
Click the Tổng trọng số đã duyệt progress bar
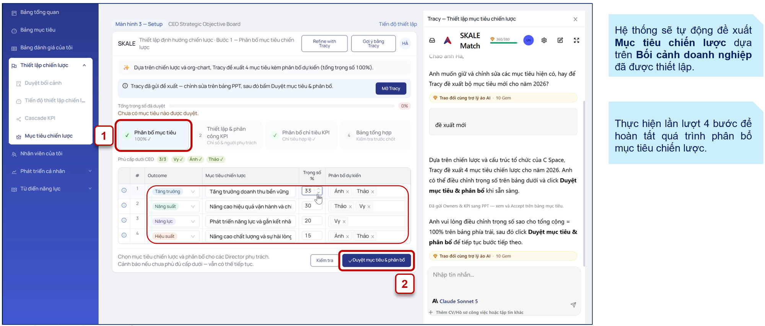(x=282, y=106)
